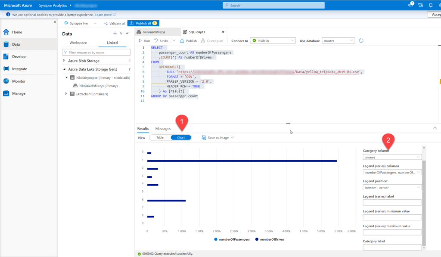This screenshot has width=441, height=257.
Task: Run the SQL script
Action: [x=144, y=41]
